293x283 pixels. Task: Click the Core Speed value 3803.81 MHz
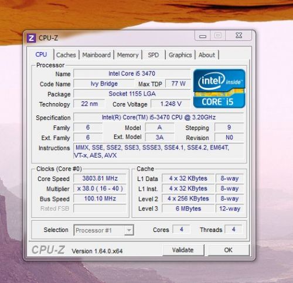tap(100, 178)
